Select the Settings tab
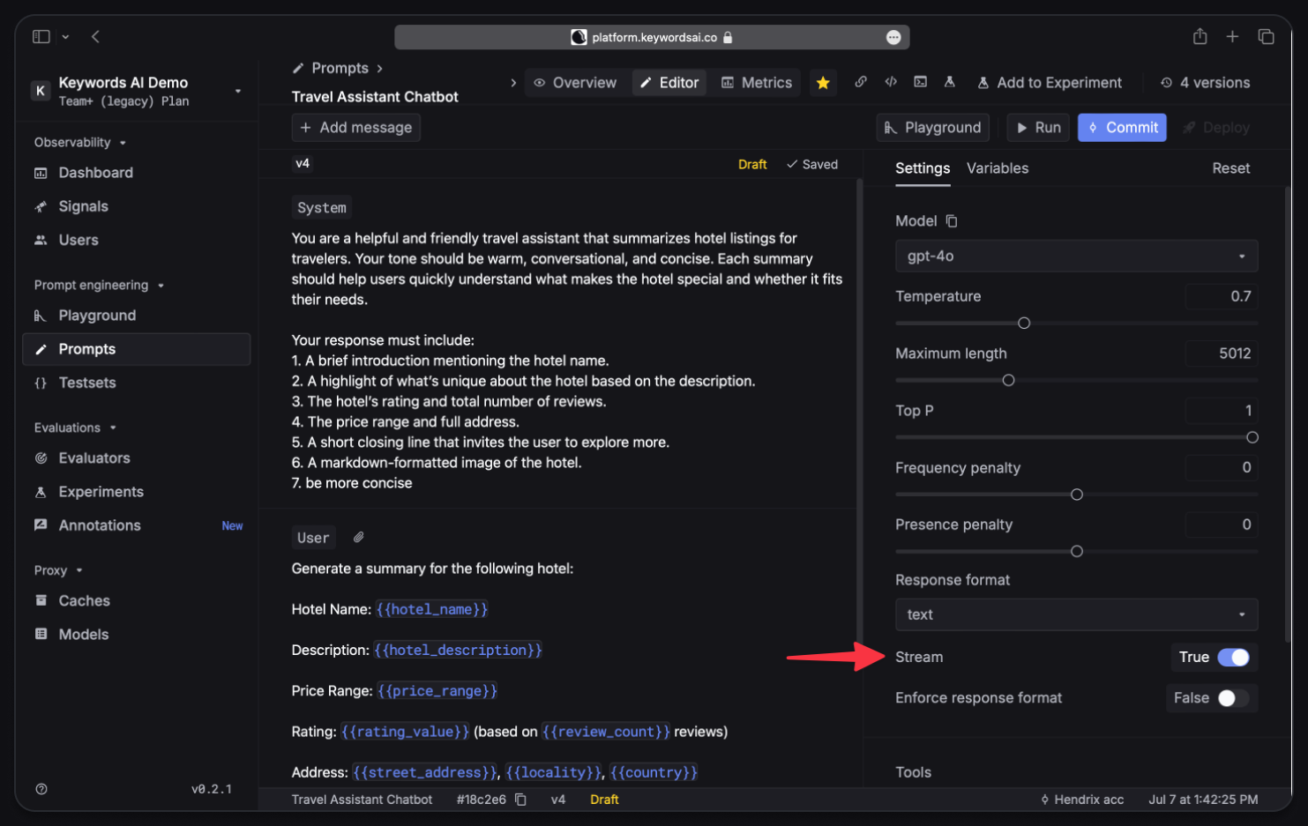This screenshot has height=826, width=1308. [923, 168]
